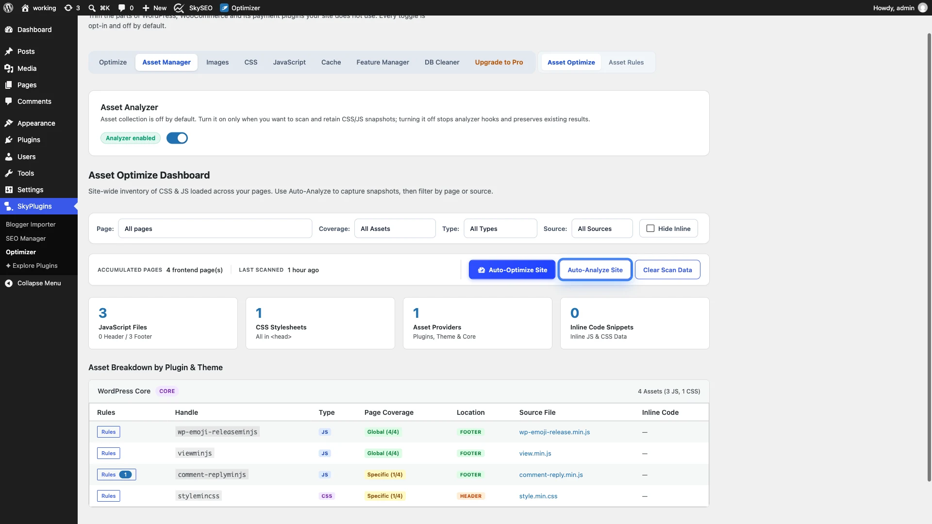
Task: Click the Media icon in the sidebar
Action: [9, 68]
